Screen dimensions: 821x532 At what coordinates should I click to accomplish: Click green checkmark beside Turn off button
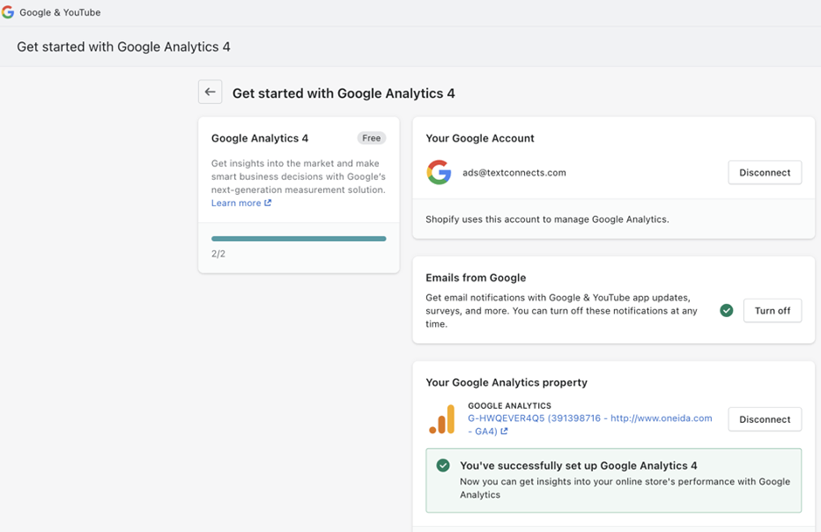tap(726, 310)
